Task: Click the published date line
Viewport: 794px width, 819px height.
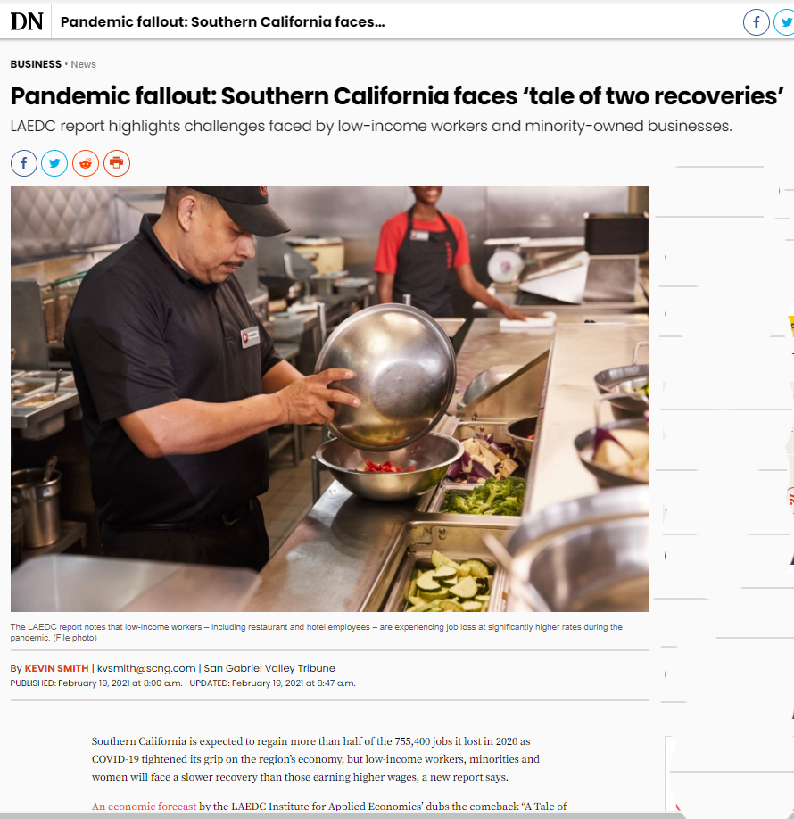Action: 183,682
